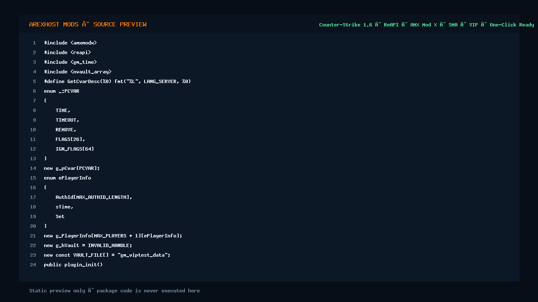Select the 'AuthId[MAX_AUTHID_LENGTH],' line
The height and width of the screenshot is (302, 538).
94,197
